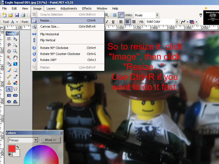
Task: Swap primary and secondary colors arrow
Action: 18,147
